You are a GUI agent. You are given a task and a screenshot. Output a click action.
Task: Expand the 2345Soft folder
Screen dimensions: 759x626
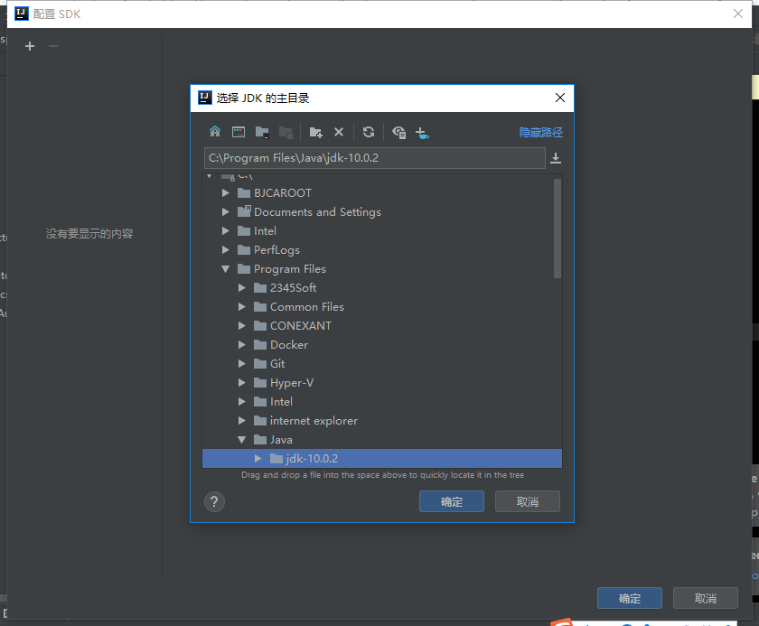click(x=242, y=288)
